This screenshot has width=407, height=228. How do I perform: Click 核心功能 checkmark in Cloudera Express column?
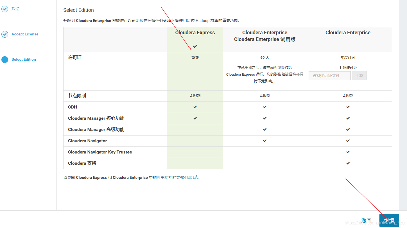tap(195, 118)
